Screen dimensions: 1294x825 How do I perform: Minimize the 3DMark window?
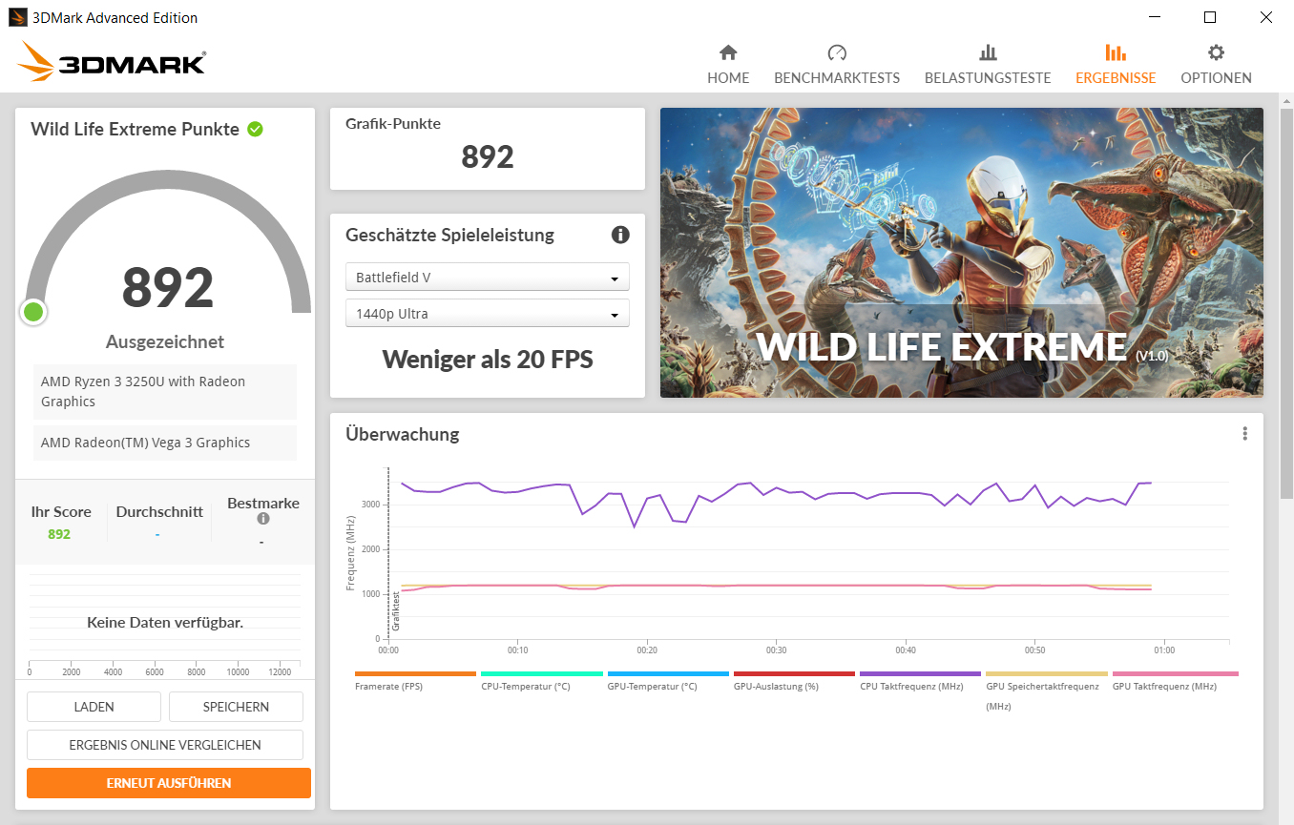click(1155, 17)
